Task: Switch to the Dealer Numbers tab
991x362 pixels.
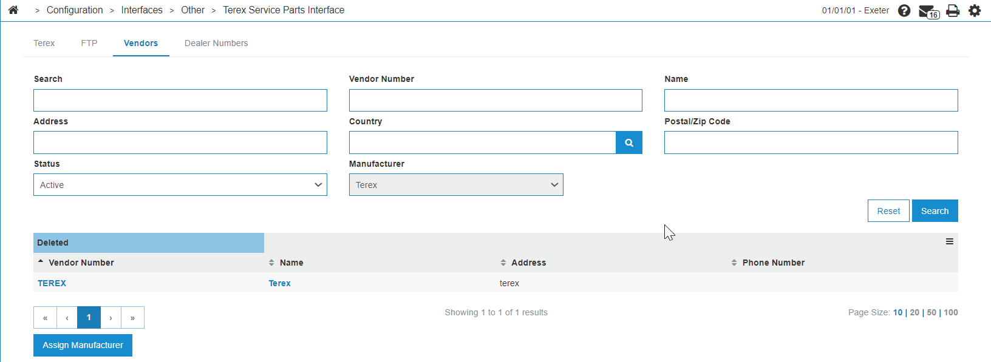Action: (216, 43)
